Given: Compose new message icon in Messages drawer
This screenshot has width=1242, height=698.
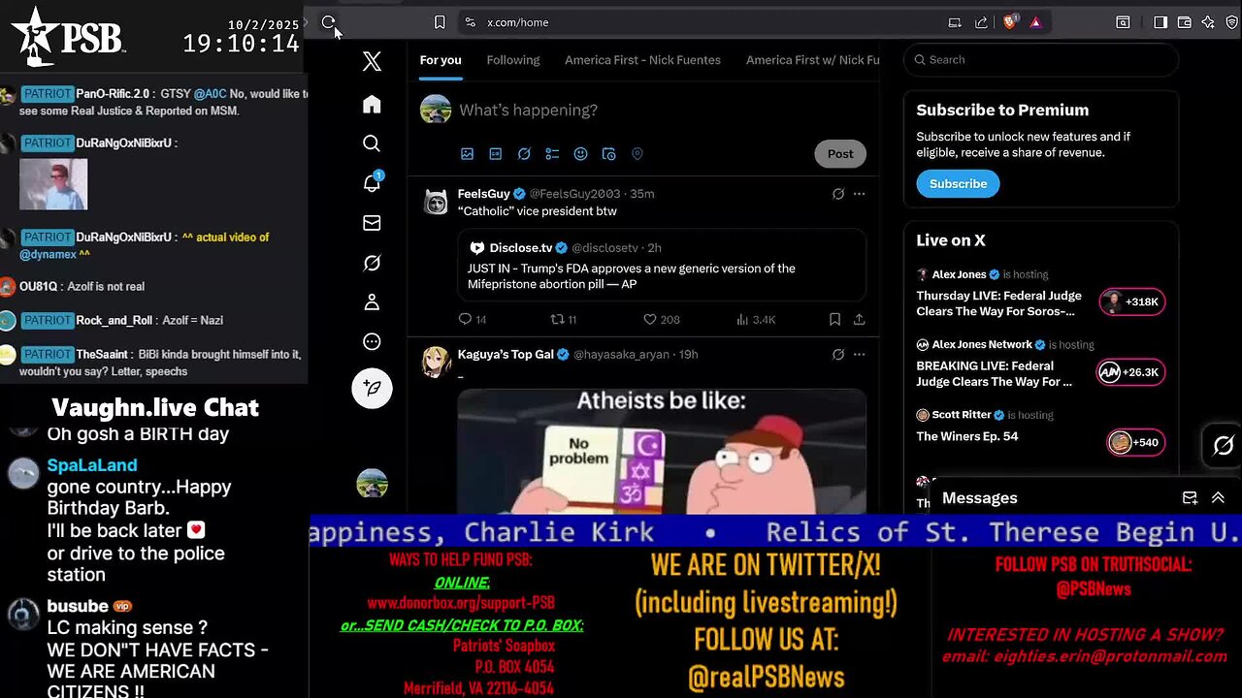Looking at the screenshot, I should point(1190,498).
